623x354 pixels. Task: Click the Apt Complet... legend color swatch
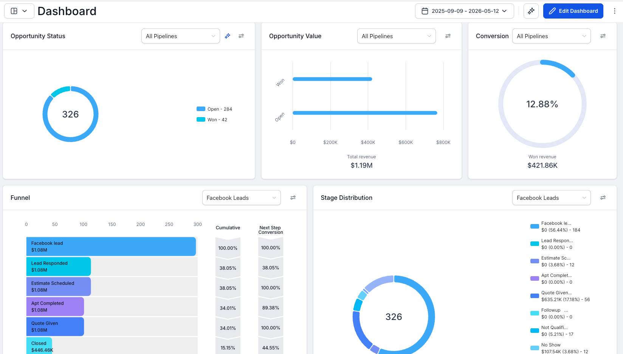(x=535, y=278)
